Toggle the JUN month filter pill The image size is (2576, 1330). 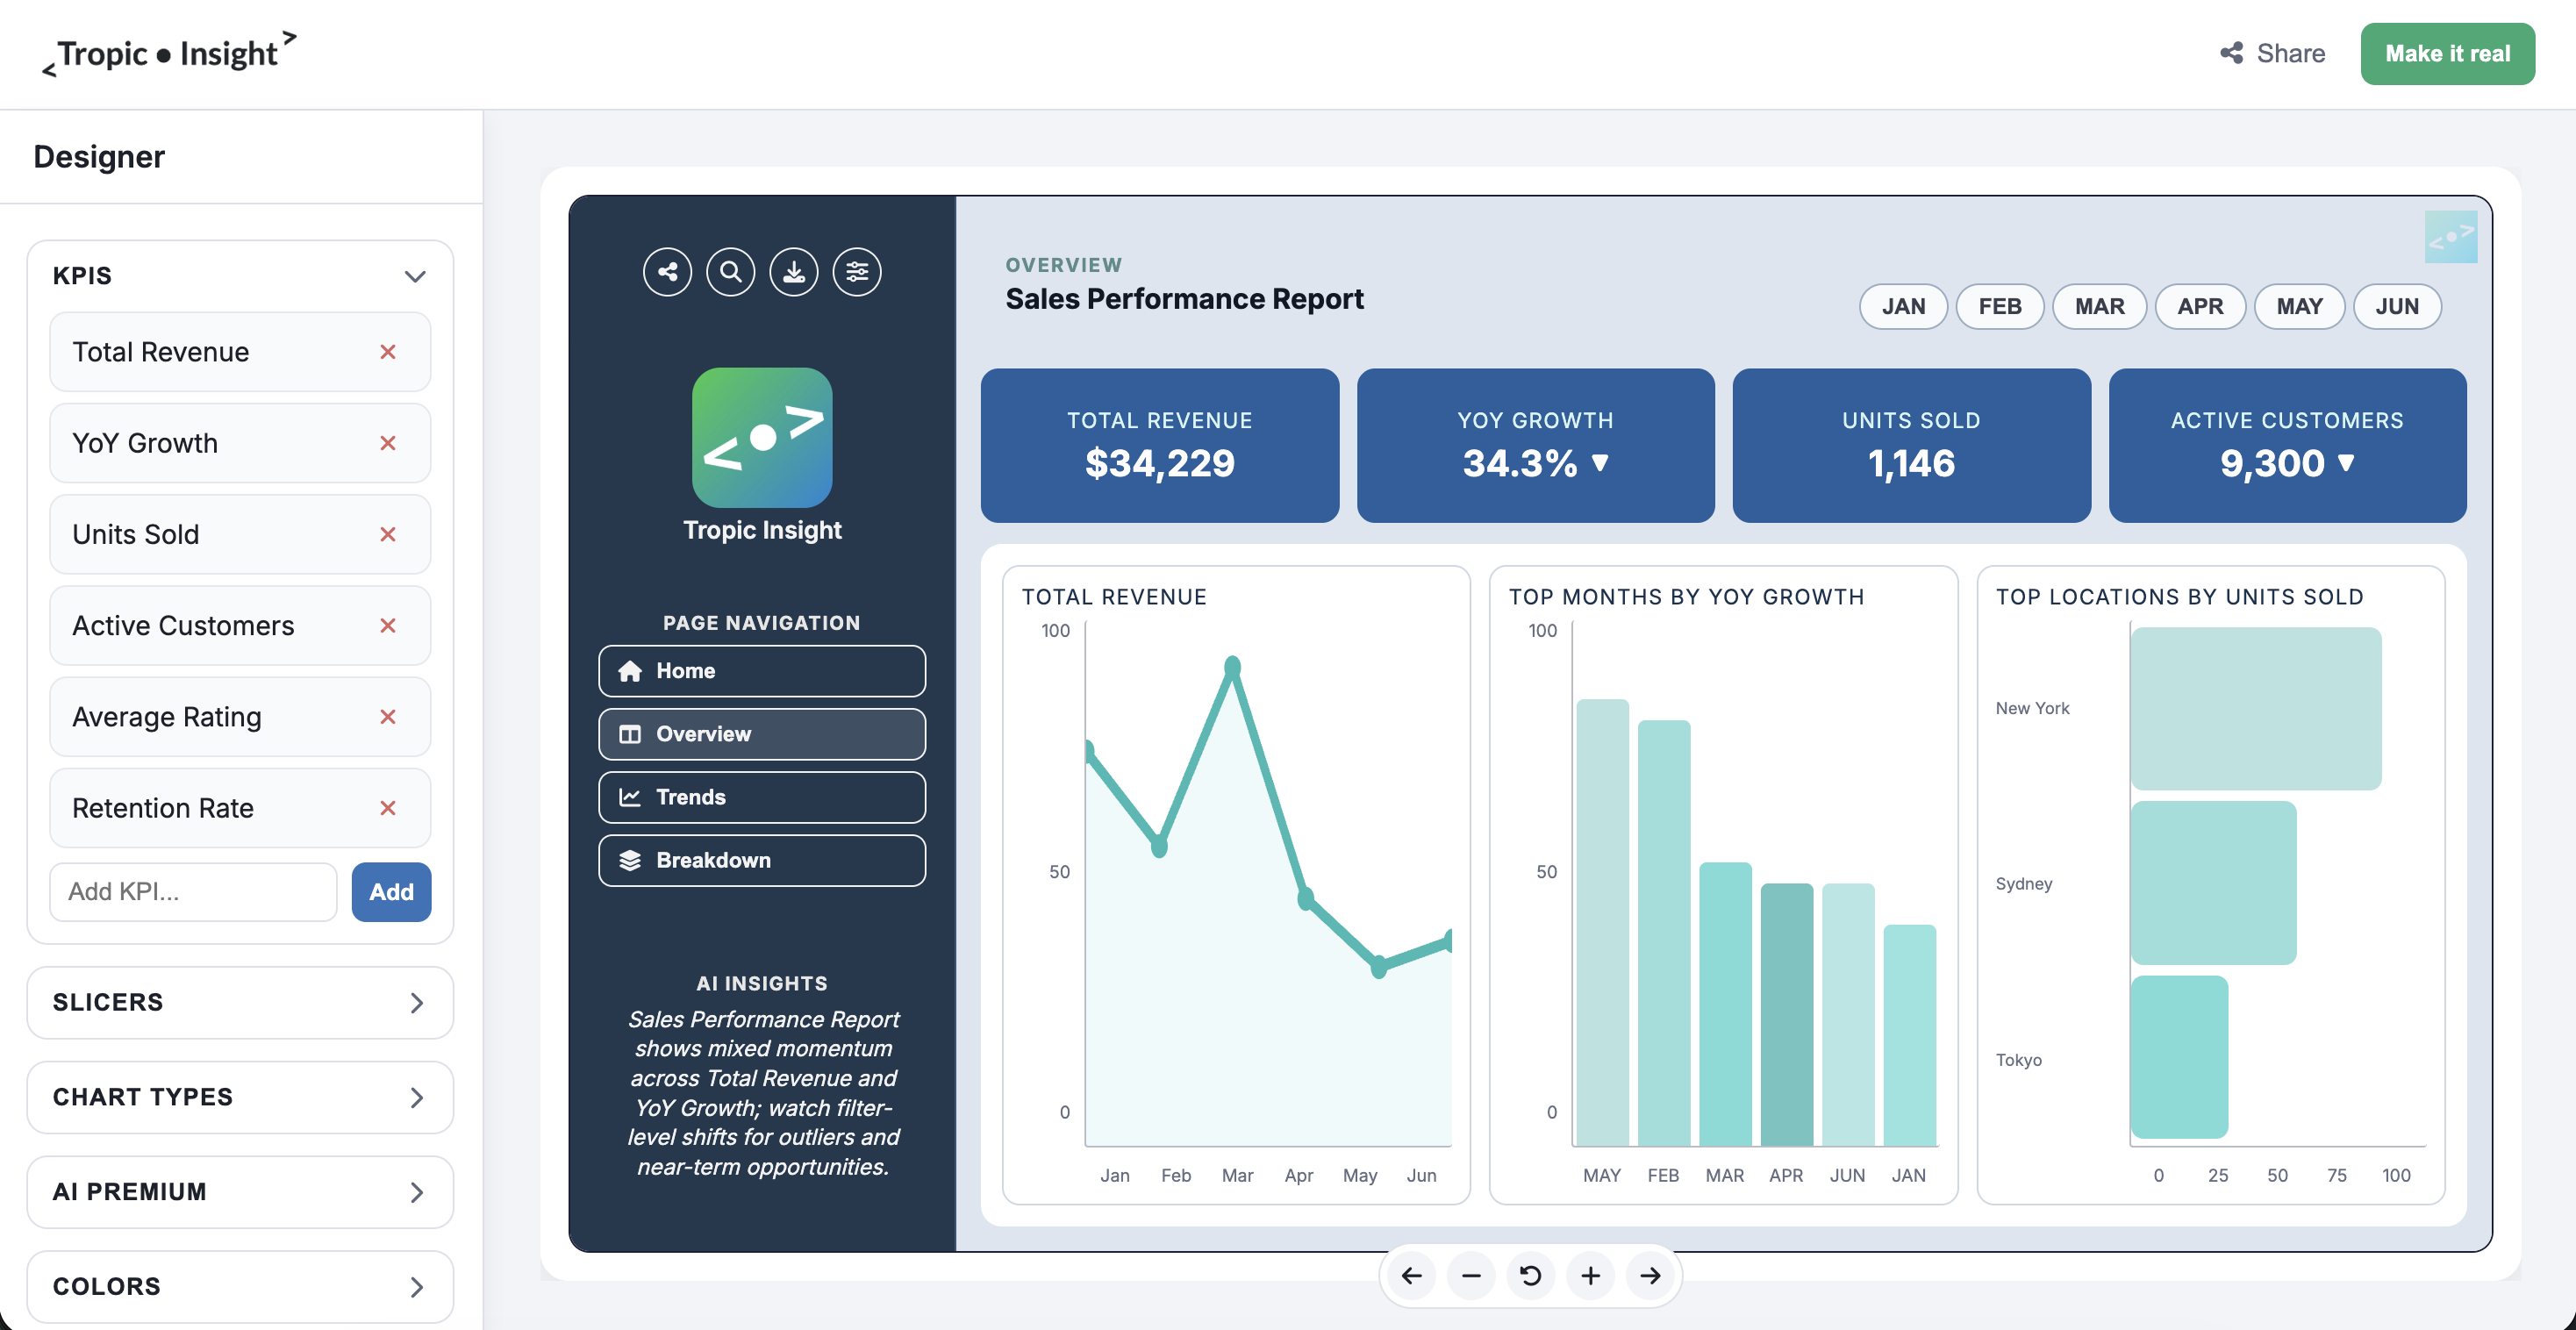(x=2397, y=306)
